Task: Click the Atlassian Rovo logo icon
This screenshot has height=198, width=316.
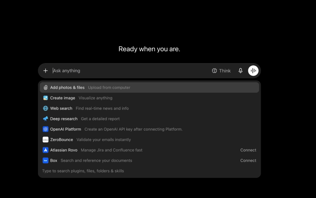Action: [45, 150]
